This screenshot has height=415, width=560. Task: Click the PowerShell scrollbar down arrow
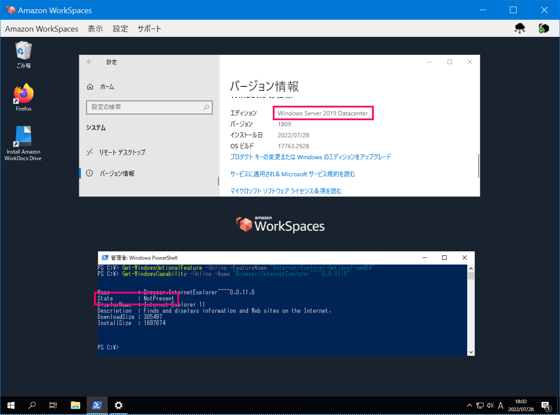point(471,352)
